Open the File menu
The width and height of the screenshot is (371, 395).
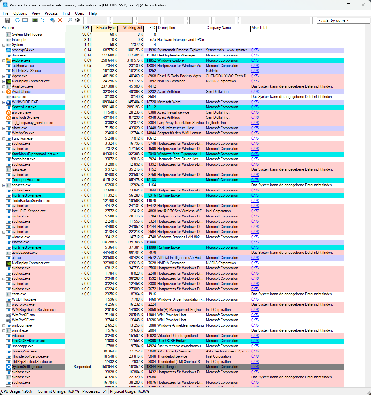click(x=6, y=13)
